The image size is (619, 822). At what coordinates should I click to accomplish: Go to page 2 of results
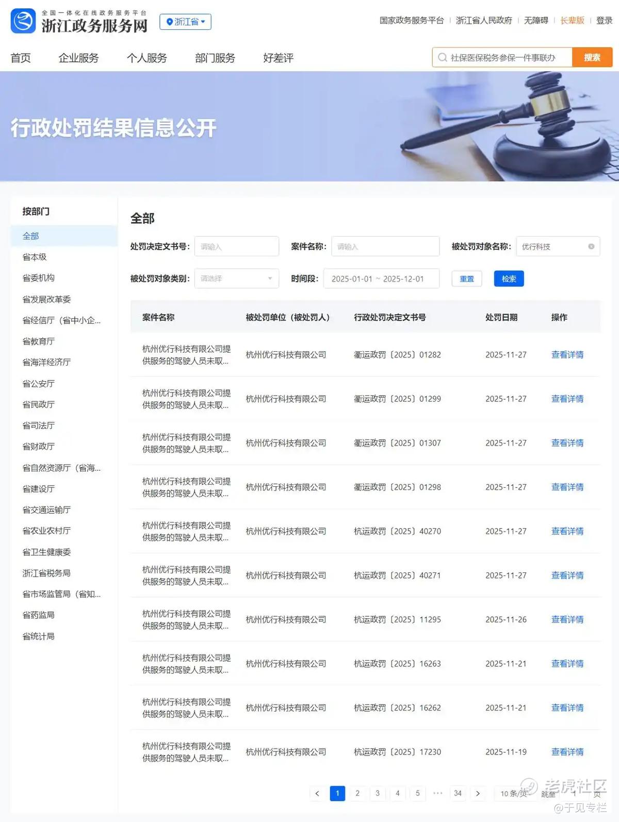[x=357, y=793]
